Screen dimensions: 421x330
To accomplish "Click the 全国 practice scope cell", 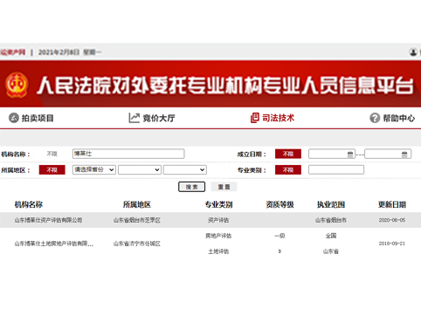I will 331,236.
